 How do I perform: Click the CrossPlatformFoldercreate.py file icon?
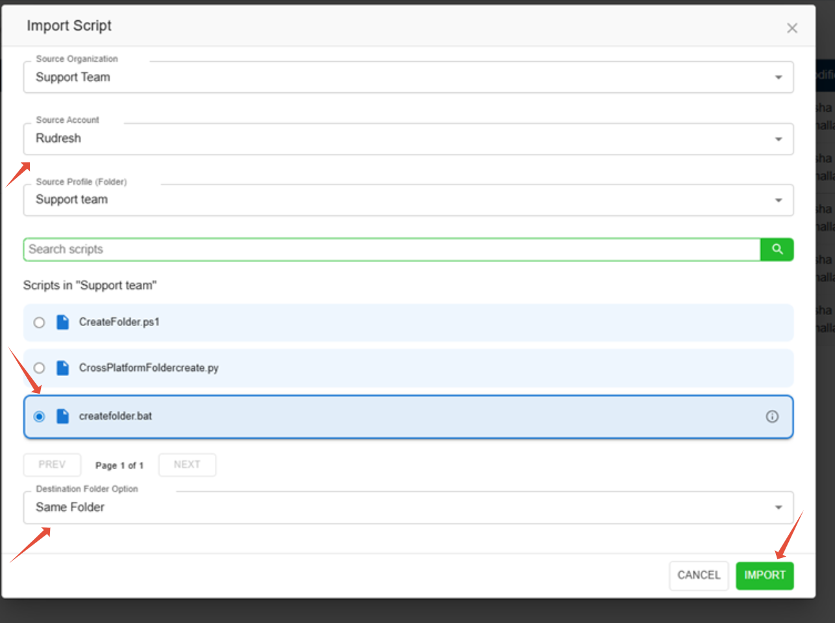pos(62,368)
